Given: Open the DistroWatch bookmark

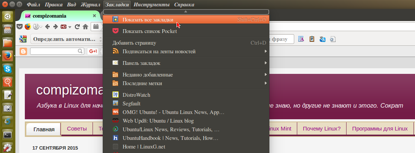Looking at the screenshot, I should pos(186,95).
